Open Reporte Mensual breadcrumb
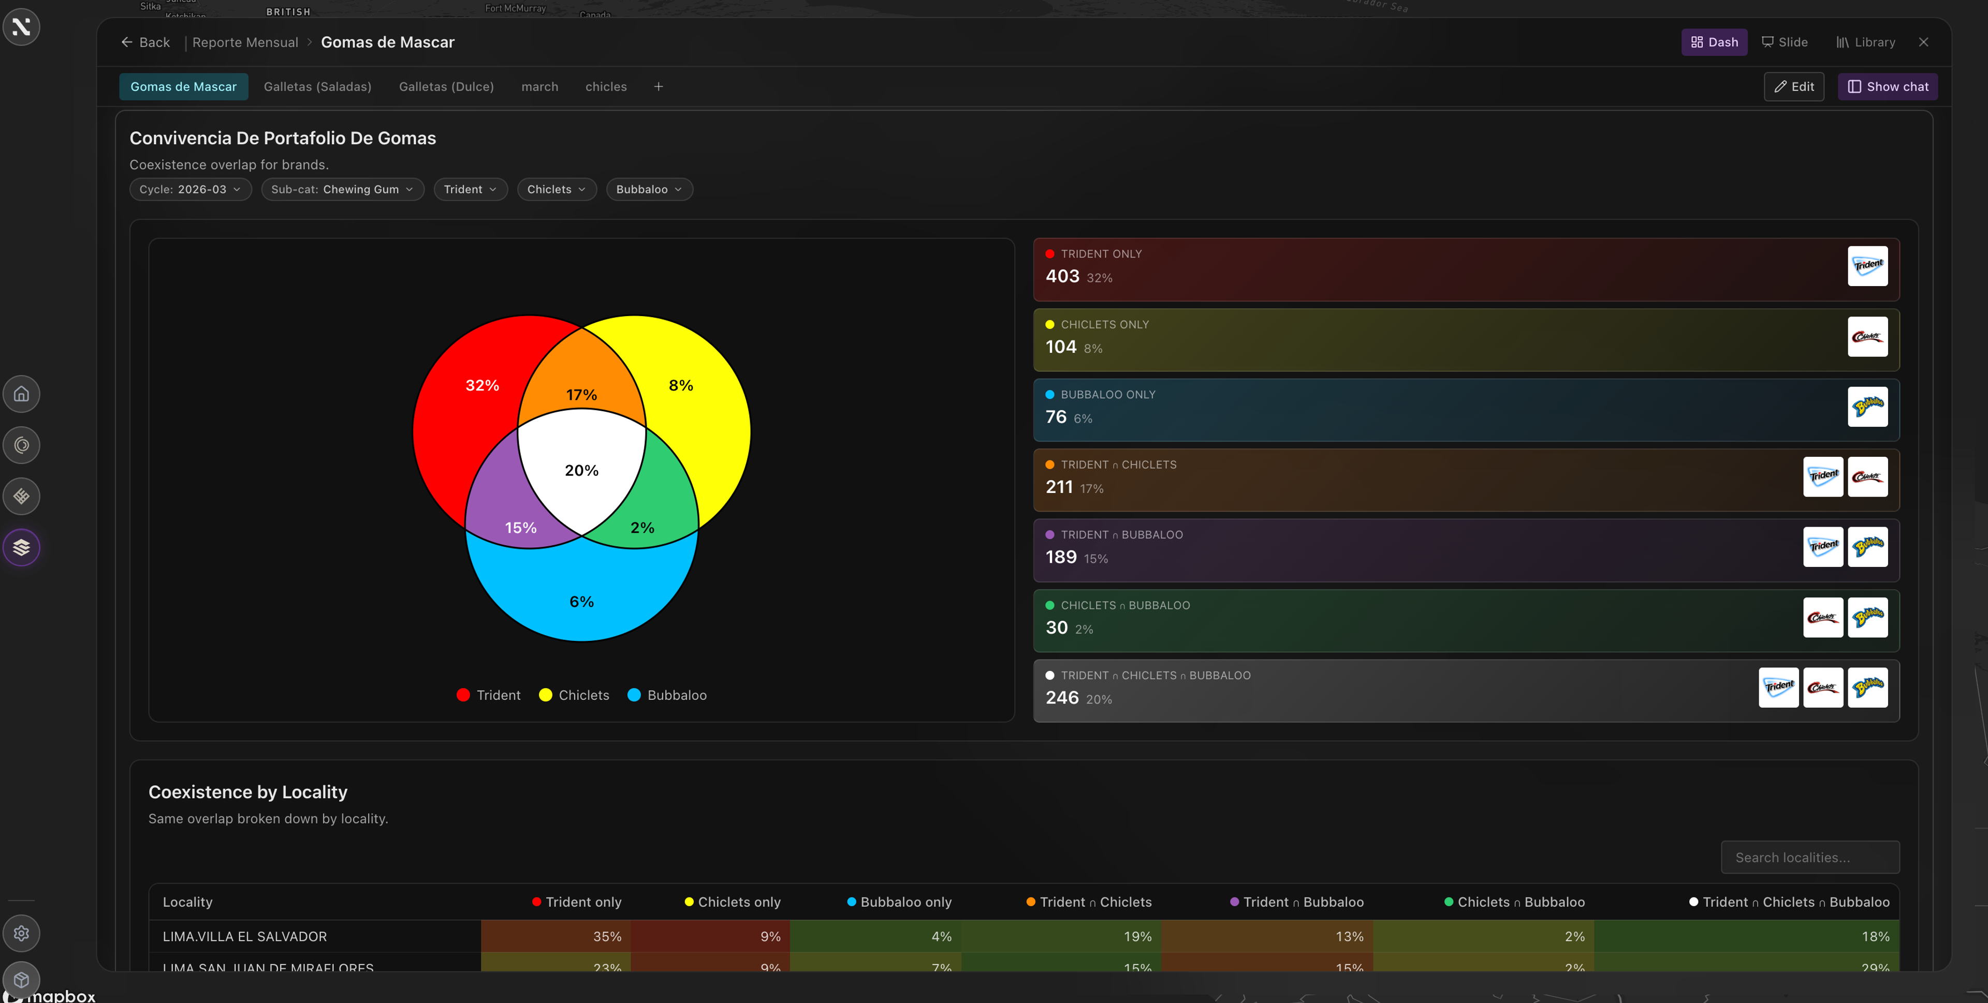Viewport: 1988px width, 1003px height. point(245,42)
